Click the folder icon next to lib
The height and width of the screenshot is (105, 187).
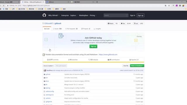44,85
